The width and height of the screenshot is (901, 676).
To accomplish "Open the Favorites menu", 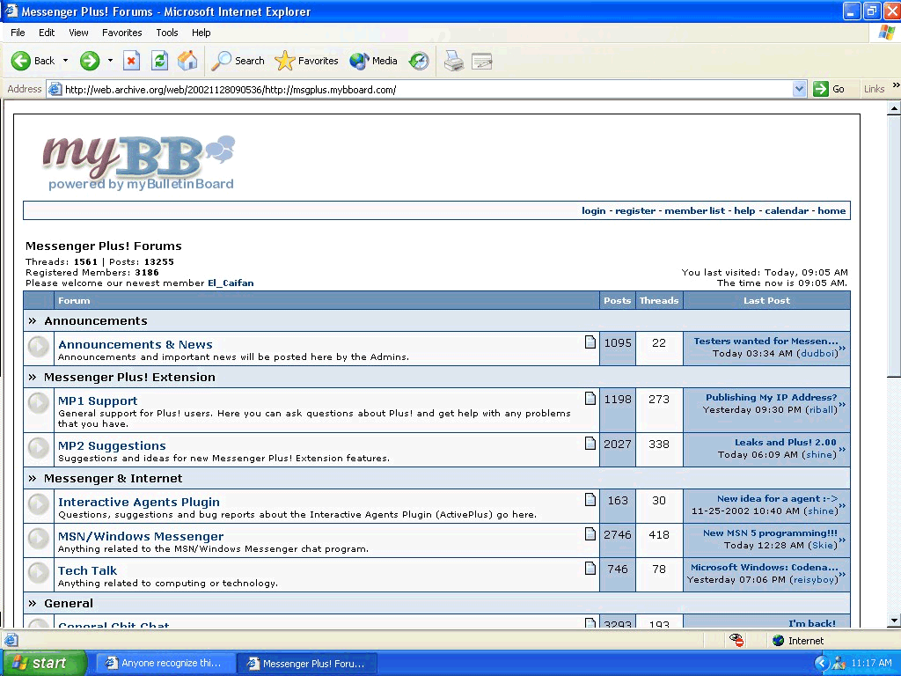I will [x=121, y=33].
